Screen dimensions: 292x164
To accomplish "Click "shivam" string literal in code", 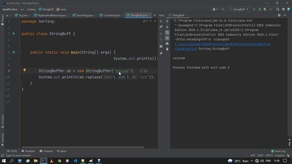I will pos(122,71).
